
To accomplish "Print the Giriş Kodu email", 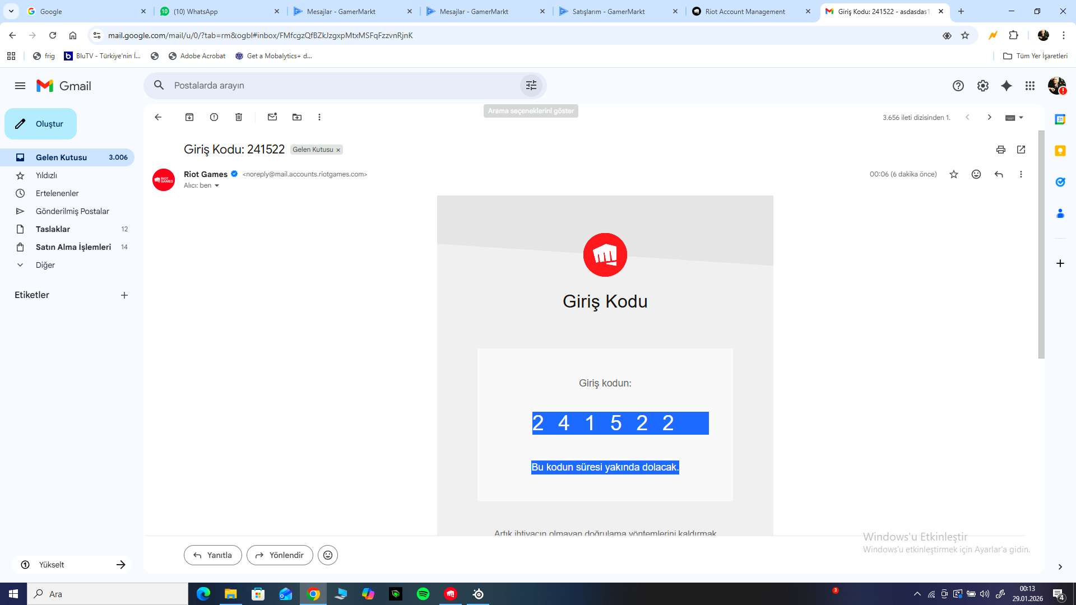I will click(x=1001, y=150).
